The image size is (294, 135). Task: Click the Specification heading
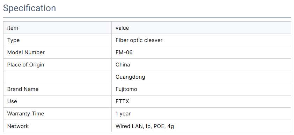click(29, 8)
